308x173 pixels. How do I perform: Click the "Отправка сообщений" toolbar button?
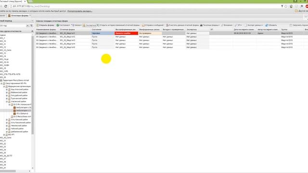point(153,25)
